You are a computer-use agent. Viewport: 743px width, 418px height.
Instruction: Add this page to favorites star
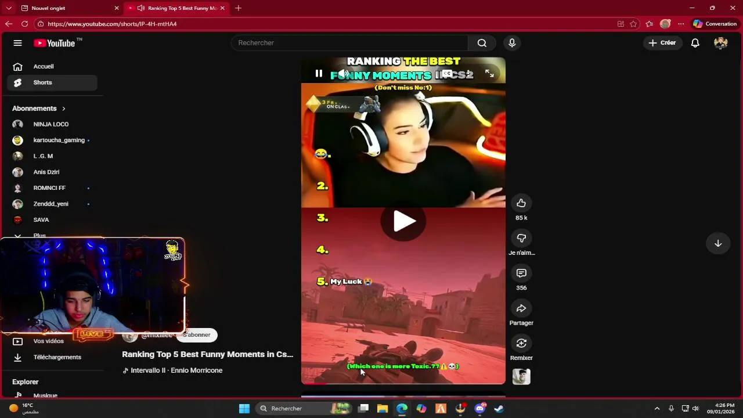tap(633, 24)
